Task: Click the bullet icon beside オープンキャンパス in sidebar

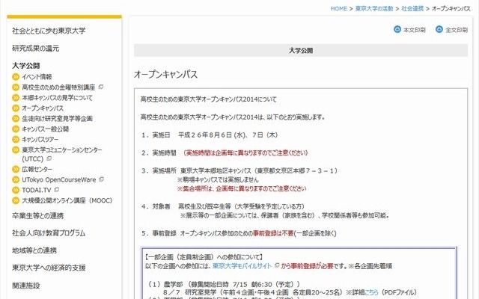Action: coord(16,108)
